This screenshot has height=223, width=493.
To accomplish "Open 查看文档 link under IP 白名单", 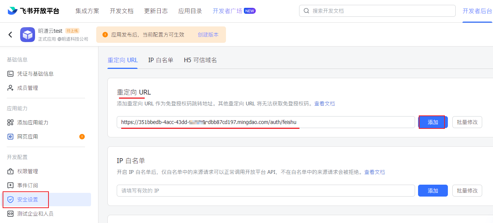I will (374, 172).
